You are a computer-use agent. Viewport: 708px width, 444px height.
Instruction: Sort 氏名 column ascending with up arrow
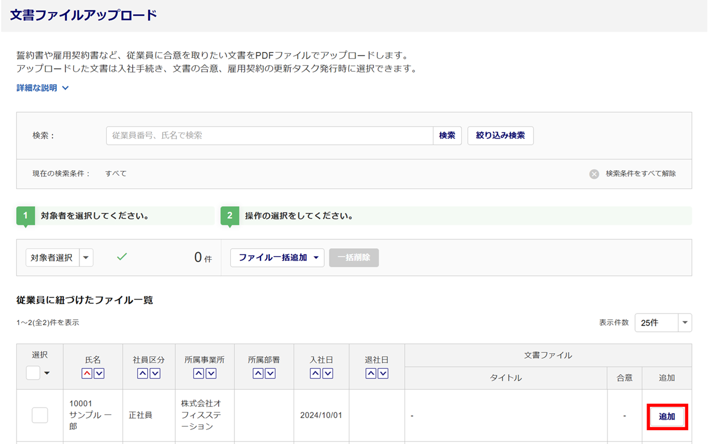click(86, 374)
